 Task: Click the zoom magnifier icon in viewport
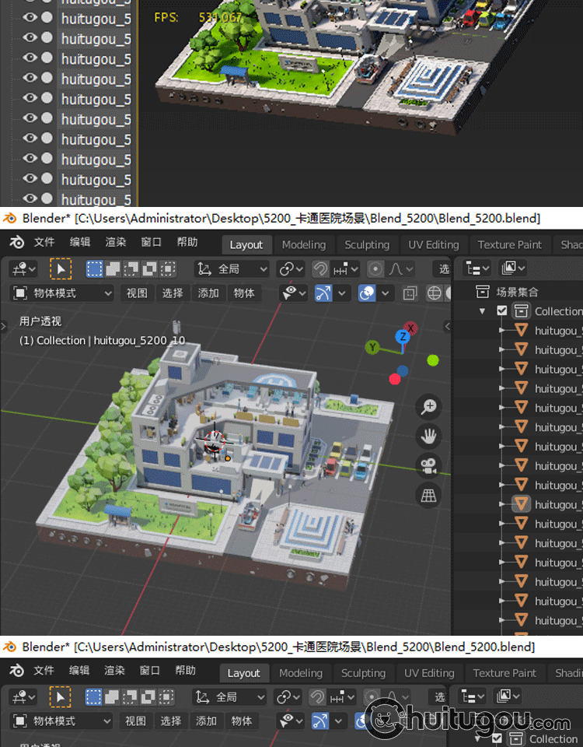(x=428, y=406)
